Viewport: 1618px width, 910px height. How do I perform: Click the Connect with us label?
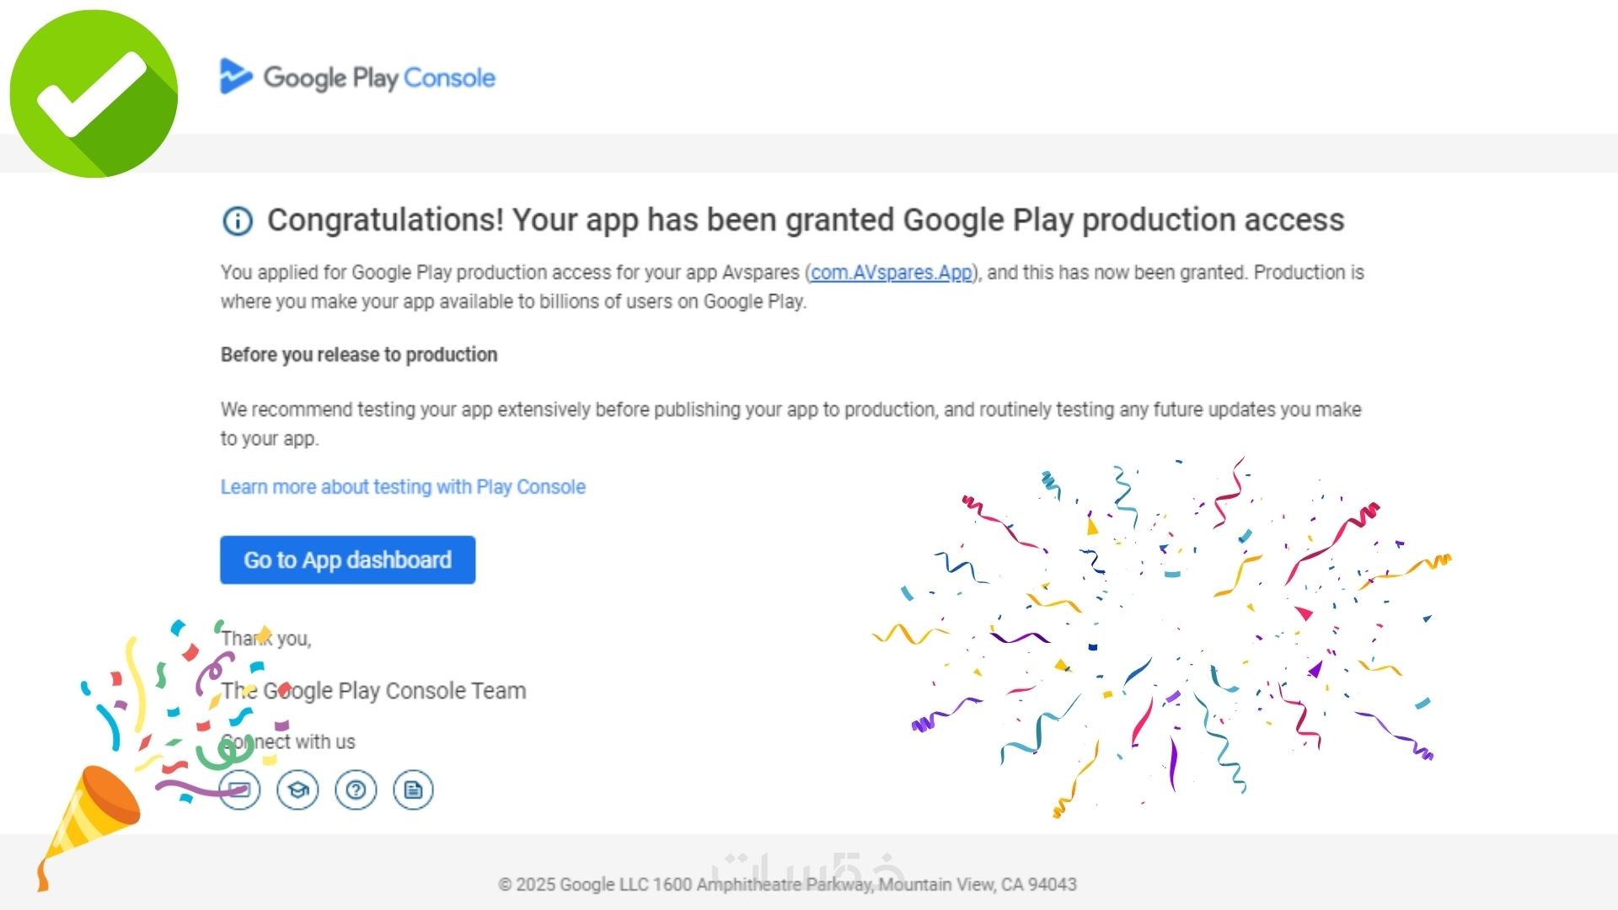(x=288, y=742)
